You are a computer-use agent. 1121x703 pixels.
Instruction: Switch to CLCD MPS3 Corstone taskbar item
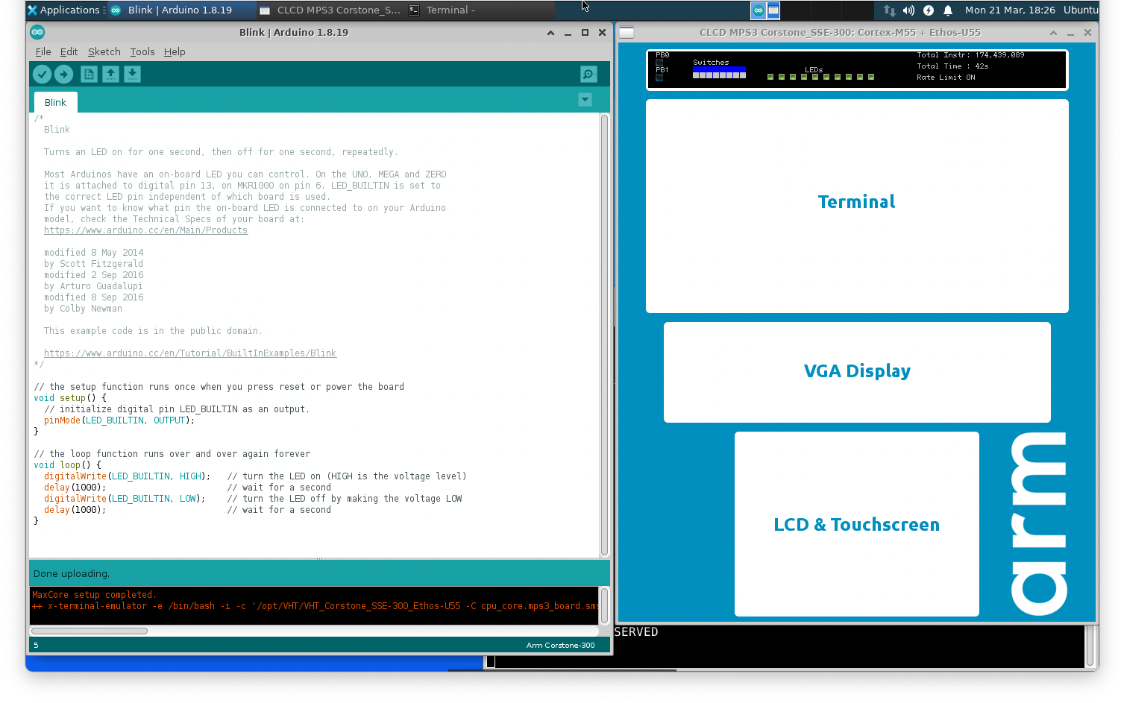pyautogui.click(x=330, y=10)
